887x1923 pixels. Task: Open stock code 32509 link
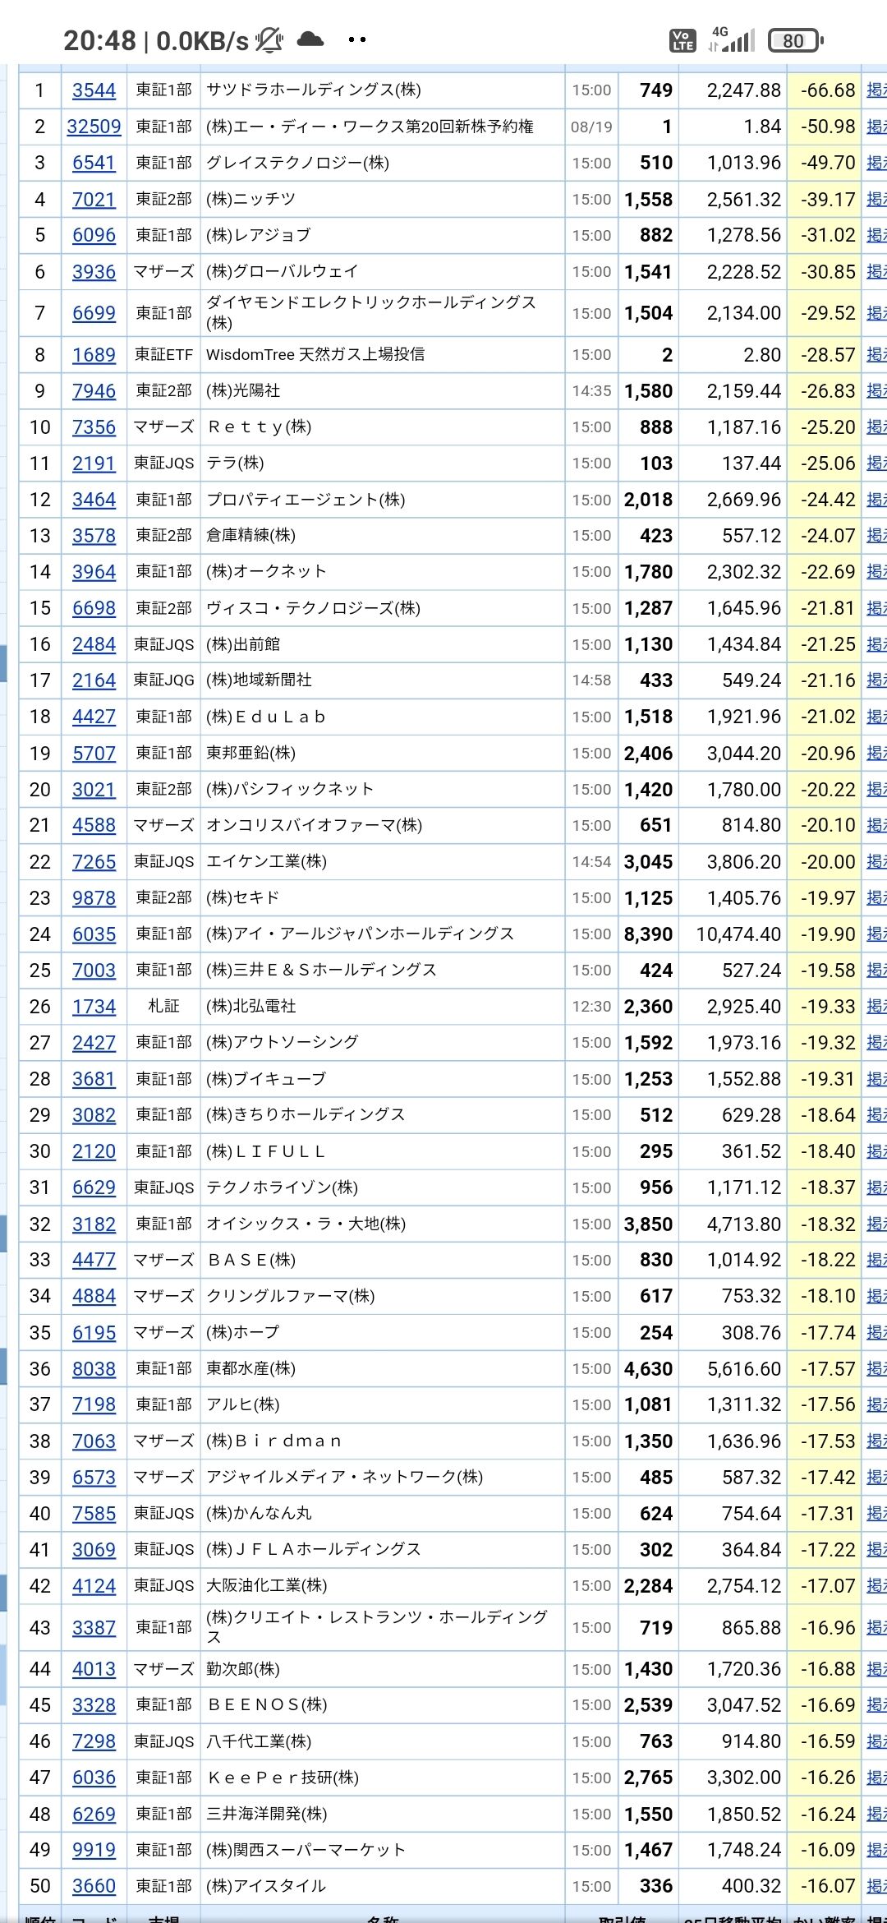click(x=94, y=127)
